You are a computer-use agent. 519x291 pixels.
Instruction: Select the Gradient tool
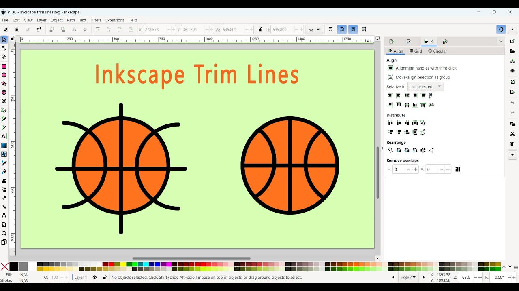(4, 145)
